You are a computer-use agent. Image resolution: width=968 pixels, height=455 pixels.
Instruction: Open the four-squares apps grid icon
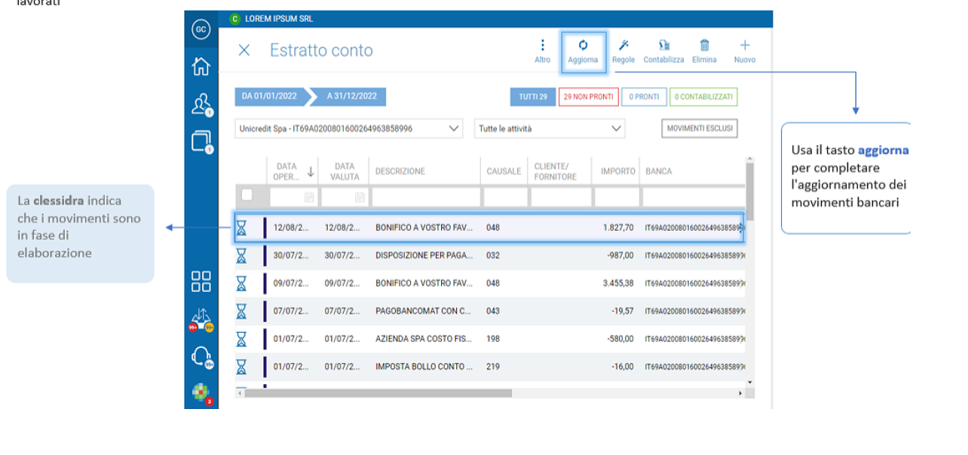pos(201,281)
